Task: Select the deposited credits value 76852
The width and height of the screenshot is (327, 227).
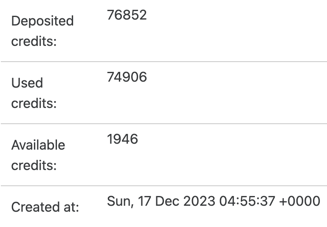Action: pyautogui.click(x=127, y=15)
